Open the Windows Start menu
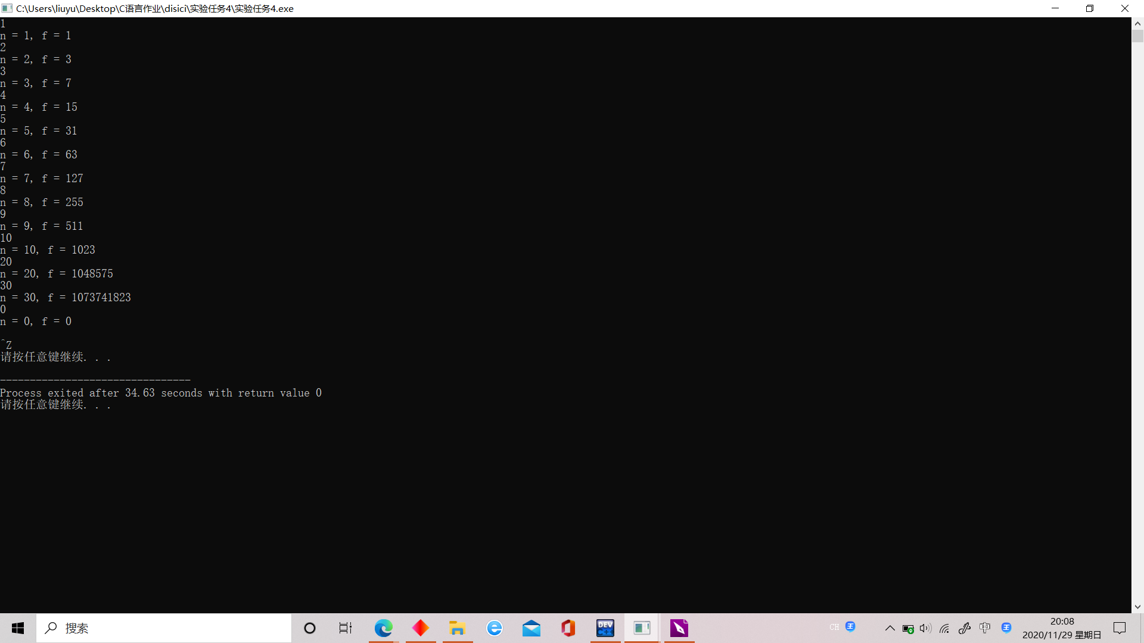This screenshot has width=1144, height=643. (x=18, y=628)
